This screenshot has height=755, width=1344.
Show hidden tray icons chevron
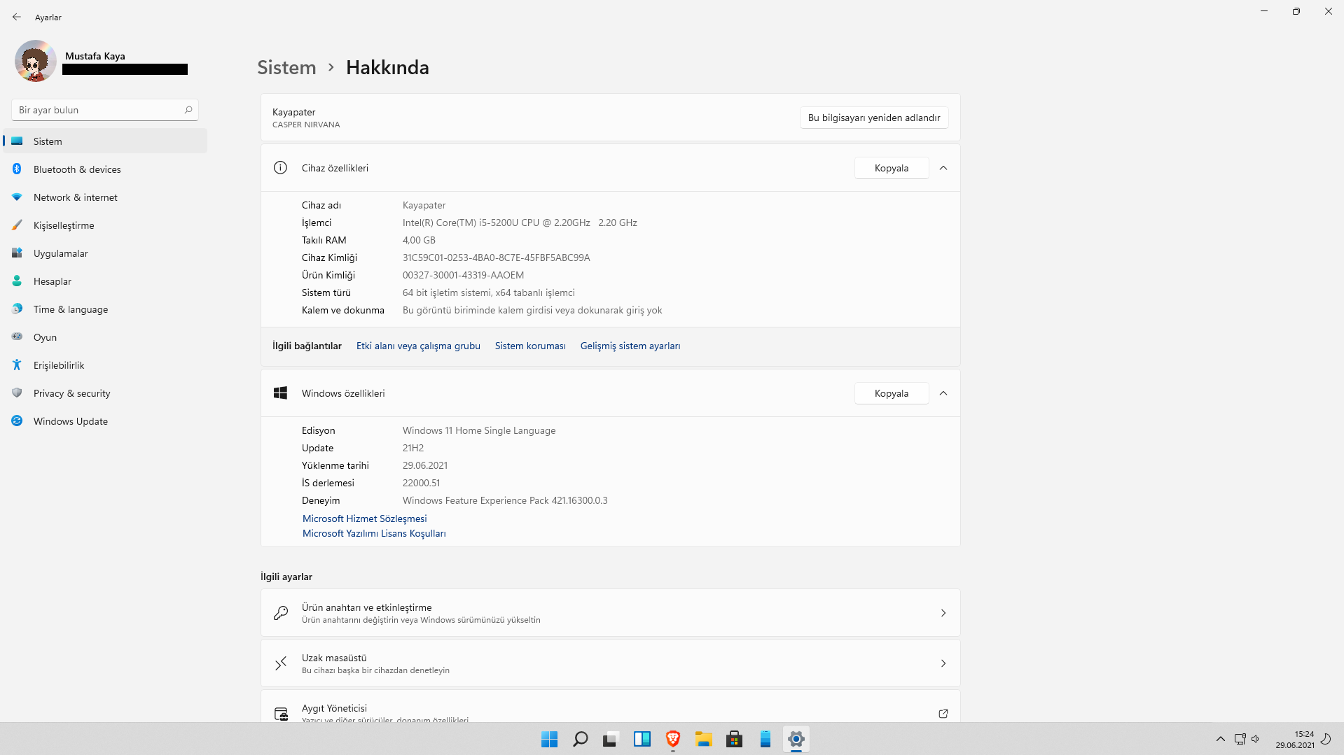1221,739
